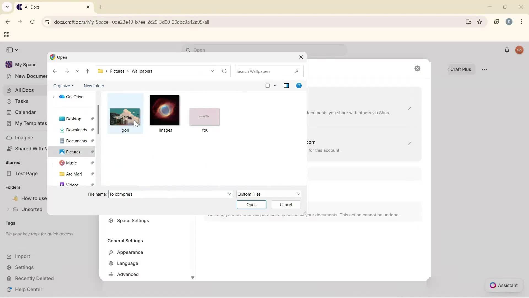Bookmark the page with the star icon

(480, 22)
